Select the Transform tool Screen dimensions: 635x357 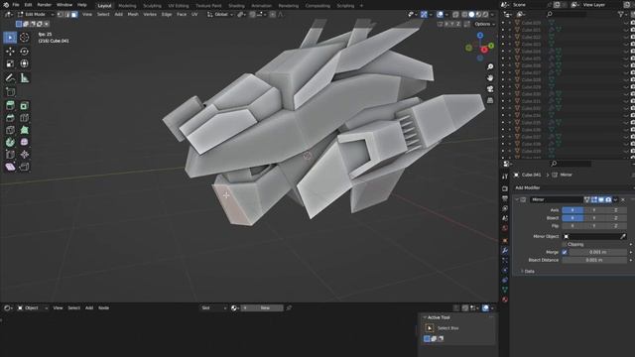tap(24, 63)
